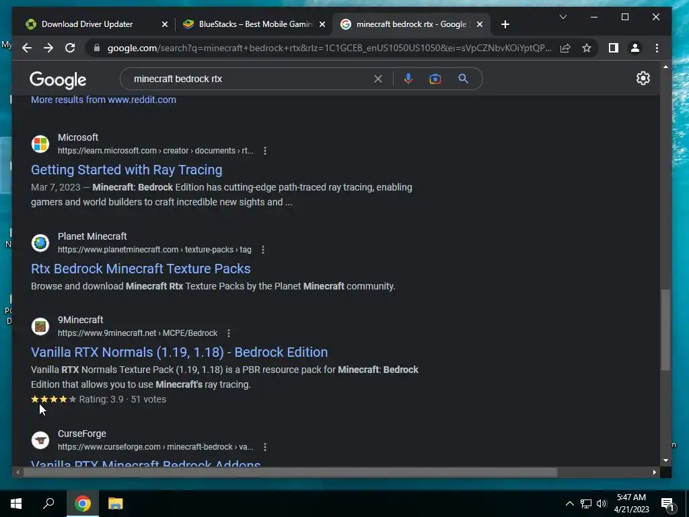Share this page via share icon

(x=565, y=48)
